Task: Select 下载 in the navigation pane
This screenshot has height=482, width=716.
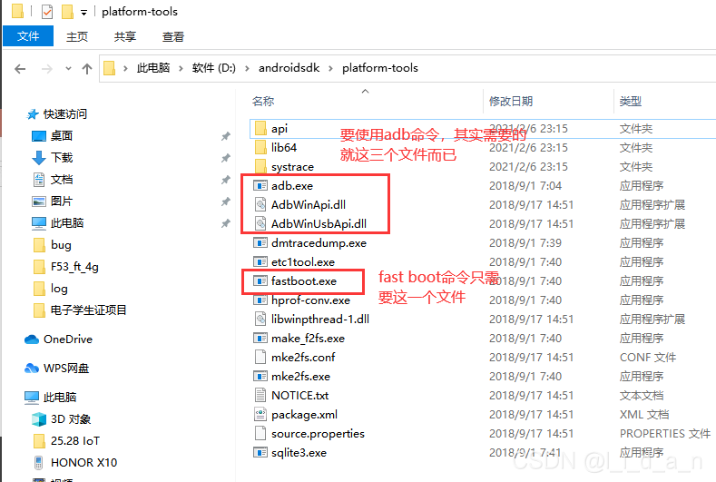Action: pos(62,158)
